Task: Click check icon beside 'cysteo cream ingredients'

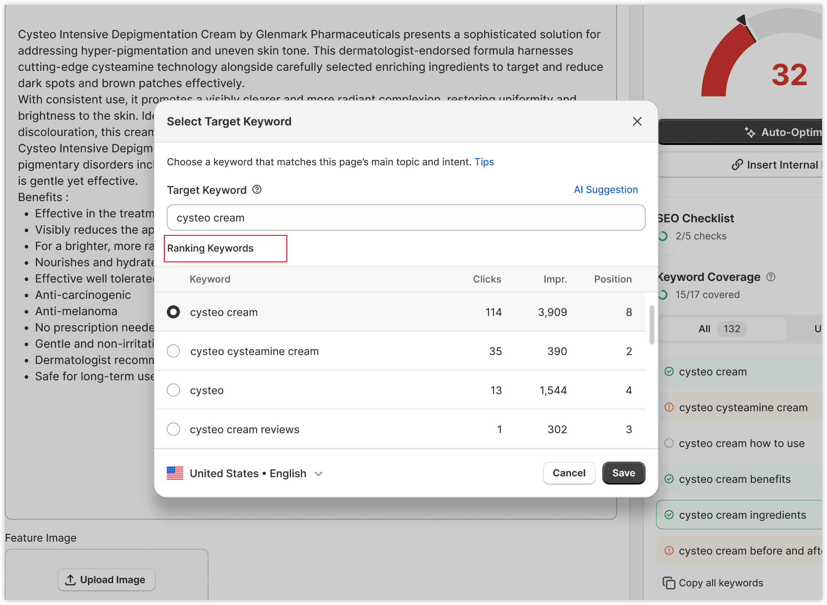Action: point(669,515)
